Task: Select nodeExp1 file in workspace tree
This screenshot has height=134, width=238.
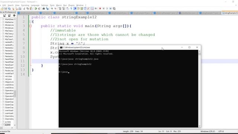Action: tap(9, 73)
